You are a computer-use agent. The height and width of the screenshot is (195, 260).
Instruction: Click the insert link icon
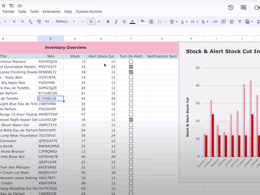[215, 21]
